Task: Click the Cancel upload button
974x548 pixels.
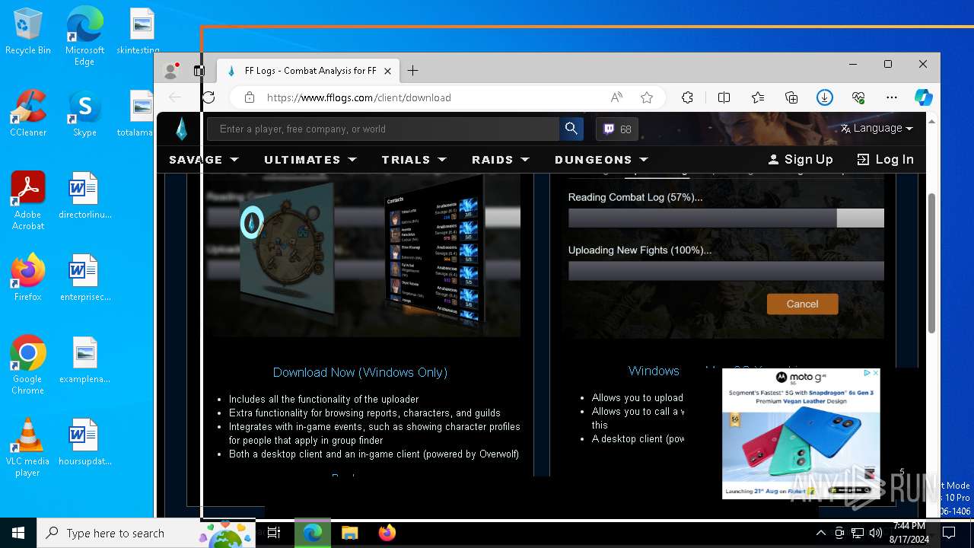Action: [802, 304]
